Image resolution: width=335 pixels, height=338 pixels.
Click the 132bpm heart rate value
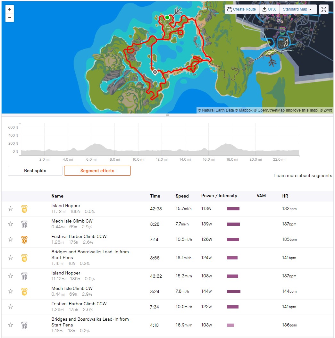click(x=289, y=208)
